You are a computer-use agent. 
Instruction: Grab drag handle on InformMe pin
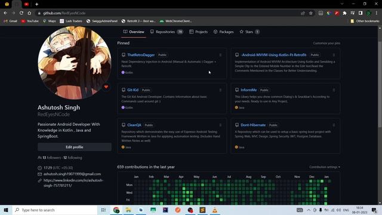[x=334, y=90]
